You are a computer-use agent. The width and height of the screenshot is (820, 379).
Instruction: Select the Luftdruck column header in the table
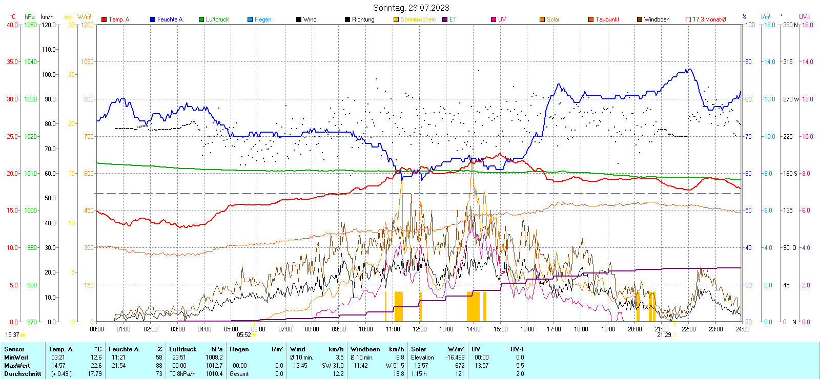tap(183, 349)
